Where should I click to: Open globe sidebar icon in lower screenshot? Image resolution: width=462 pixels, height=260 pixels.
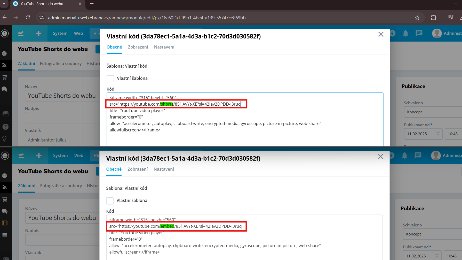click(x=4, y=176)
